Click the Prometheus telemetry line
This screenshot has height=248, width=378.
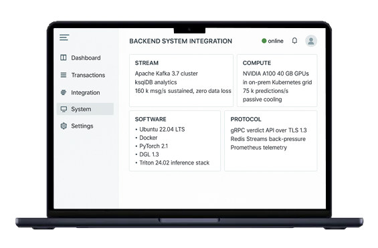(259, 148)
